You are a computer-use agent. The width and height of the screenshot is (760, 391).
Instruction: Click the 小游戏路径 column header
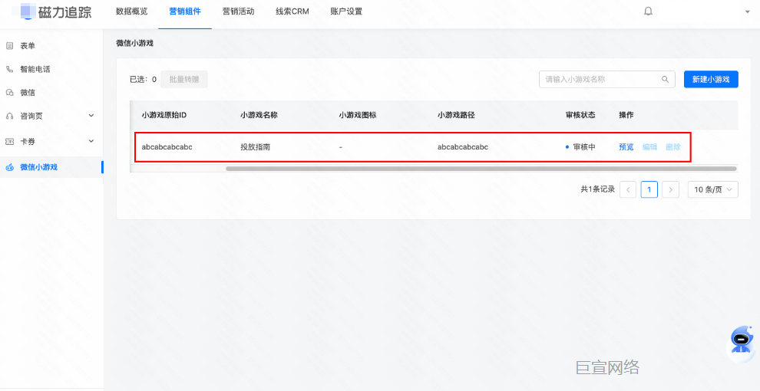pos(457,115)
